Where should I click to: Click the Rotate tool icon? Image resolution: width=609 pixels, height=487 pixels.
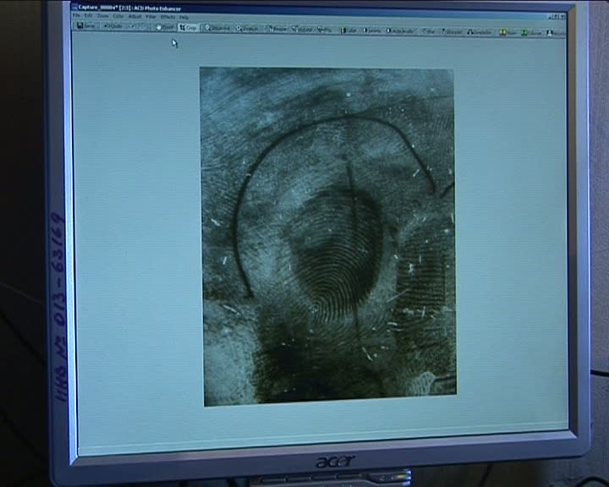click(x=302, y=29)
